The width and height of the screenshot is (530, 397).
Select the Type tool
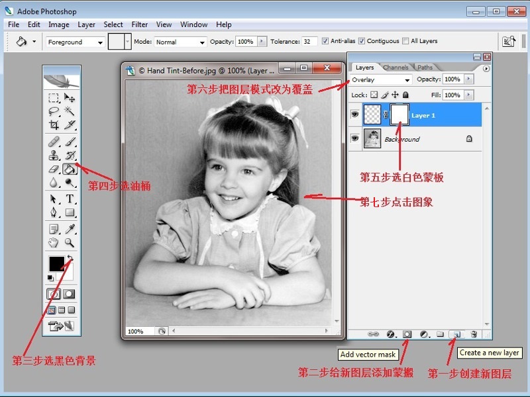click(70, 199)
